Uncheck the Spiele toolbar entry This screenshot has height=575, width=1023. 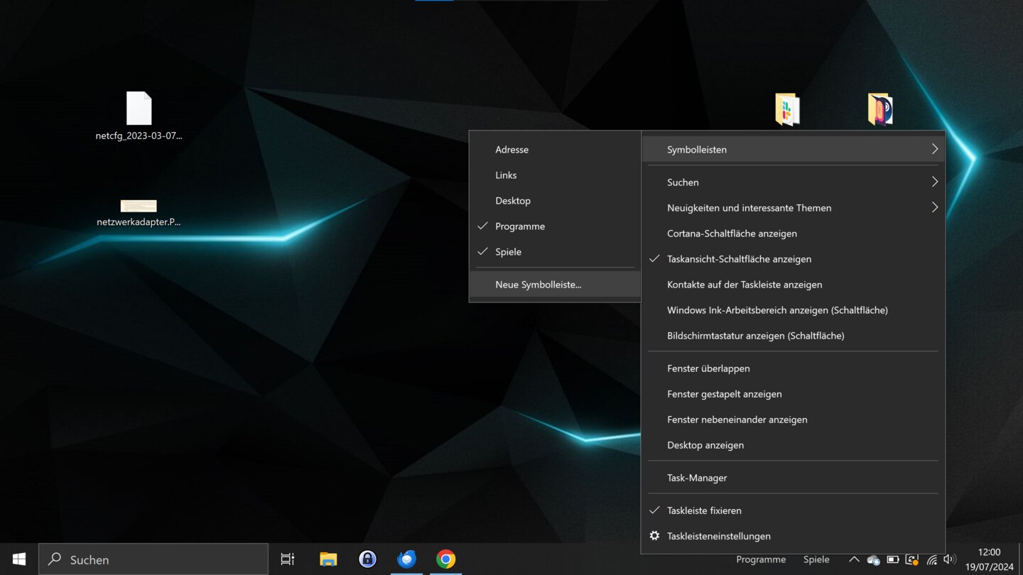[508, 252]
